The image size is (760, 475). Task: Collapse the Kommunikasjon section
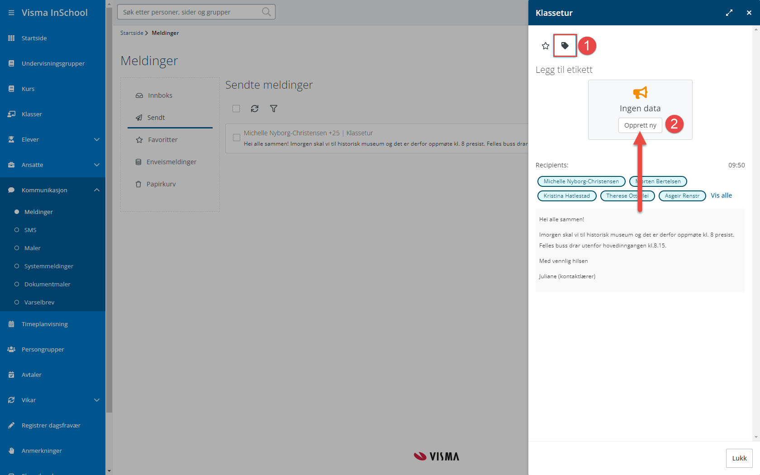tap(96, 190)
